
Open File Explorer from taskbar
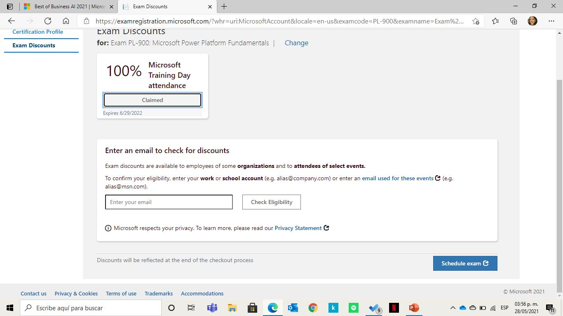(232, 308)
